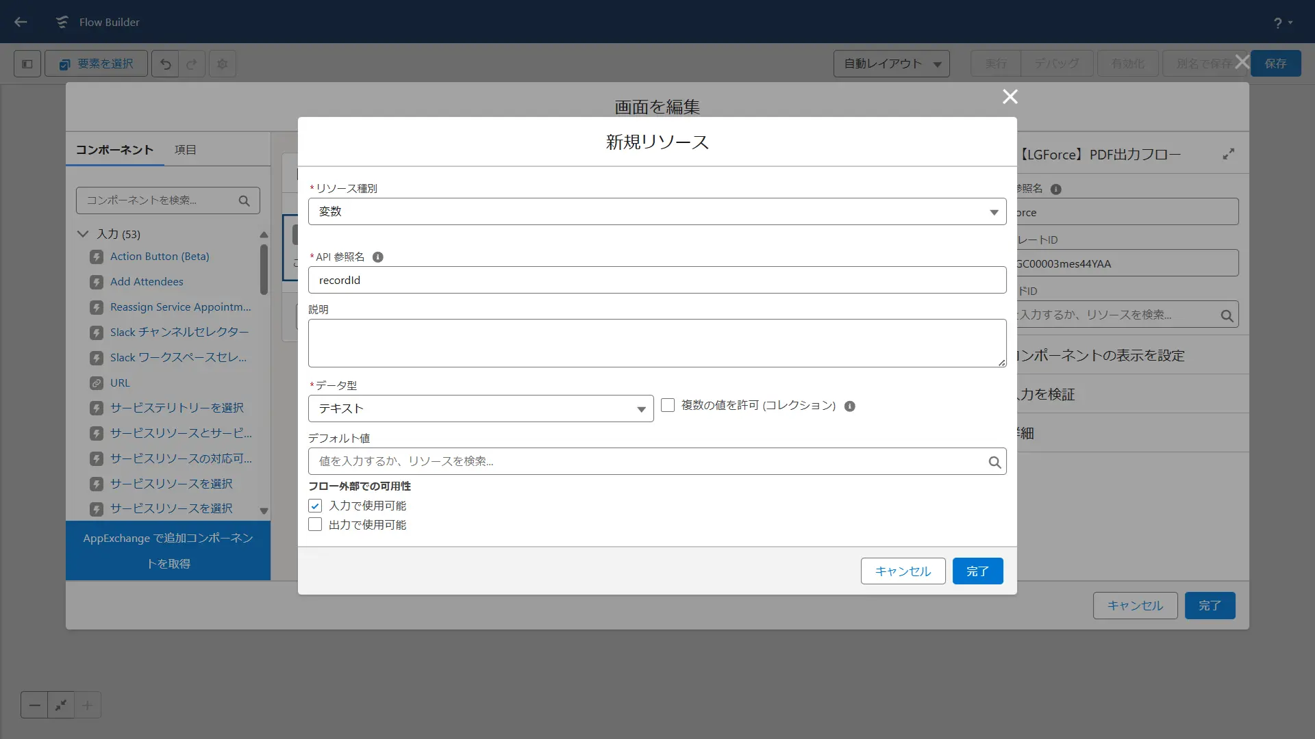
Task: Click the info icon next to API 参照名
Action: coord(377,257)
